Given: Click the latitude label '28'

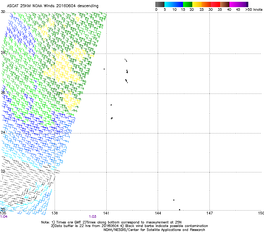Looking at the screenshot, I should tap(3, 52).
